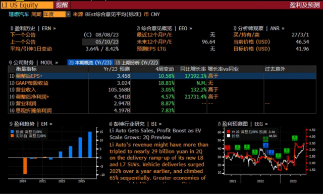The width and height of the screenshot is (323, 194).
Task: Select the 调整后EPS+ row
Action: point(162,76)
